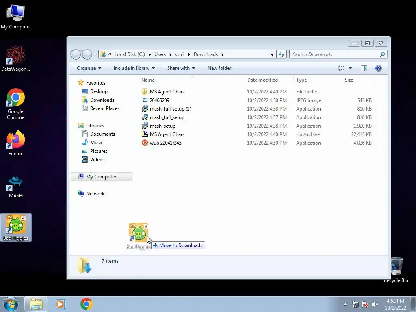
Task: Select Libraries in navigation pane
Action: click(x=91, y=126)
